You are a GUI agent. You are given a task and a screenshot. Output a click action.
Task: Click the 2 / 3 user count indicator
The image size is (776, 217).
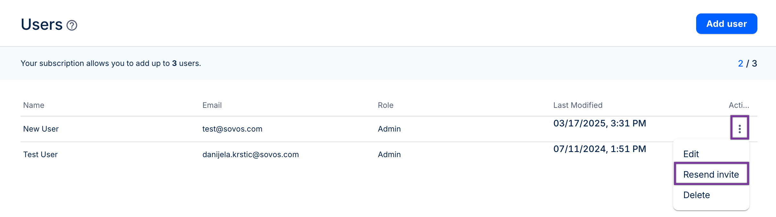pos(747,63)
